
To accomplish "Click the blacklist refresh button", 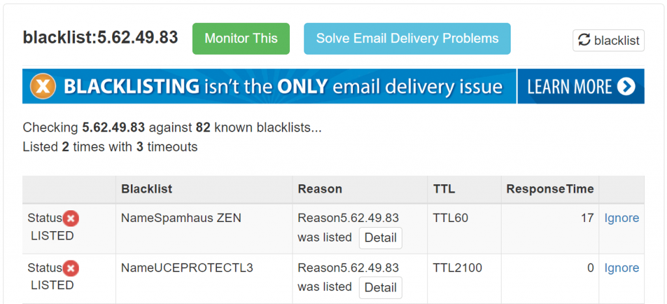I will pos(608,40).
